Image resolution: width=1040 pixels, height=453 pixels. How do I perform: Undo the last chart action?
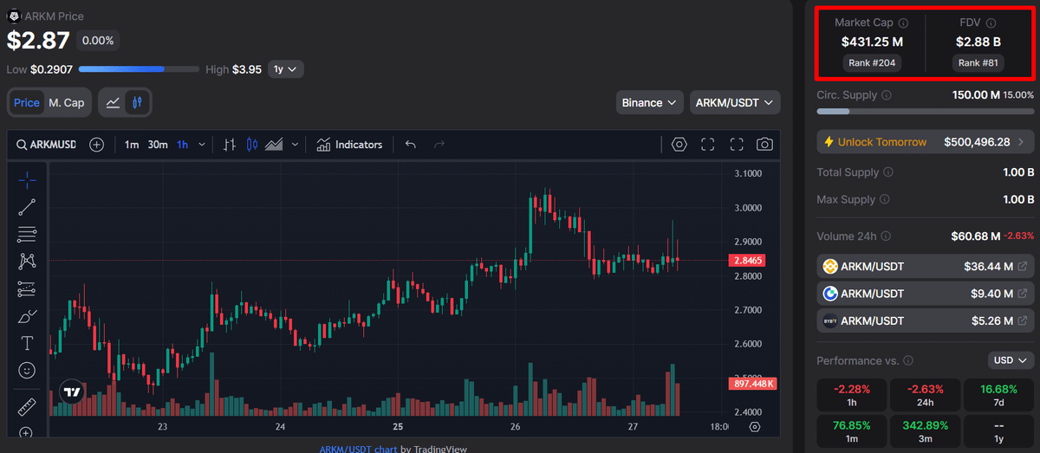coord(411,145)
